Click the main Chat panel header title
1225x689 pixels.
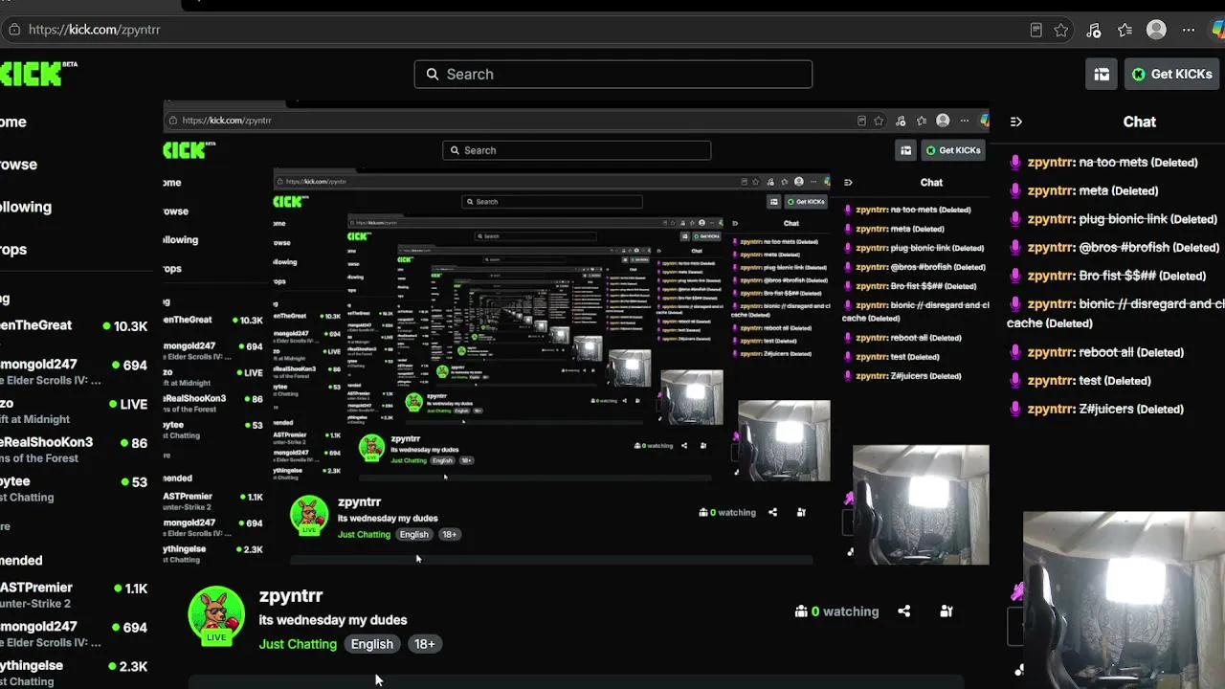[1139, 122]
